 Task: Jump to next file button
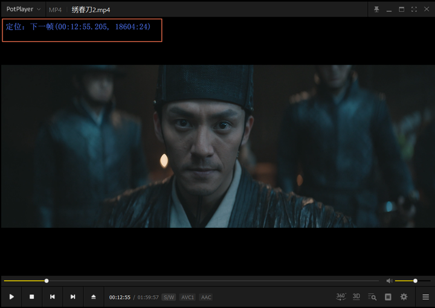pyautogui.click(x=72, y=297)
